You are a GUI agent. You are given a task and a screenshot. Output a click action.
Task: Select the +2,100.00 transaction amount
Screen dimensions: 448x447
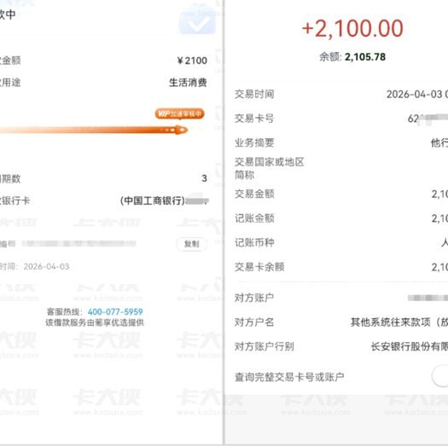(x=352, y=28)
